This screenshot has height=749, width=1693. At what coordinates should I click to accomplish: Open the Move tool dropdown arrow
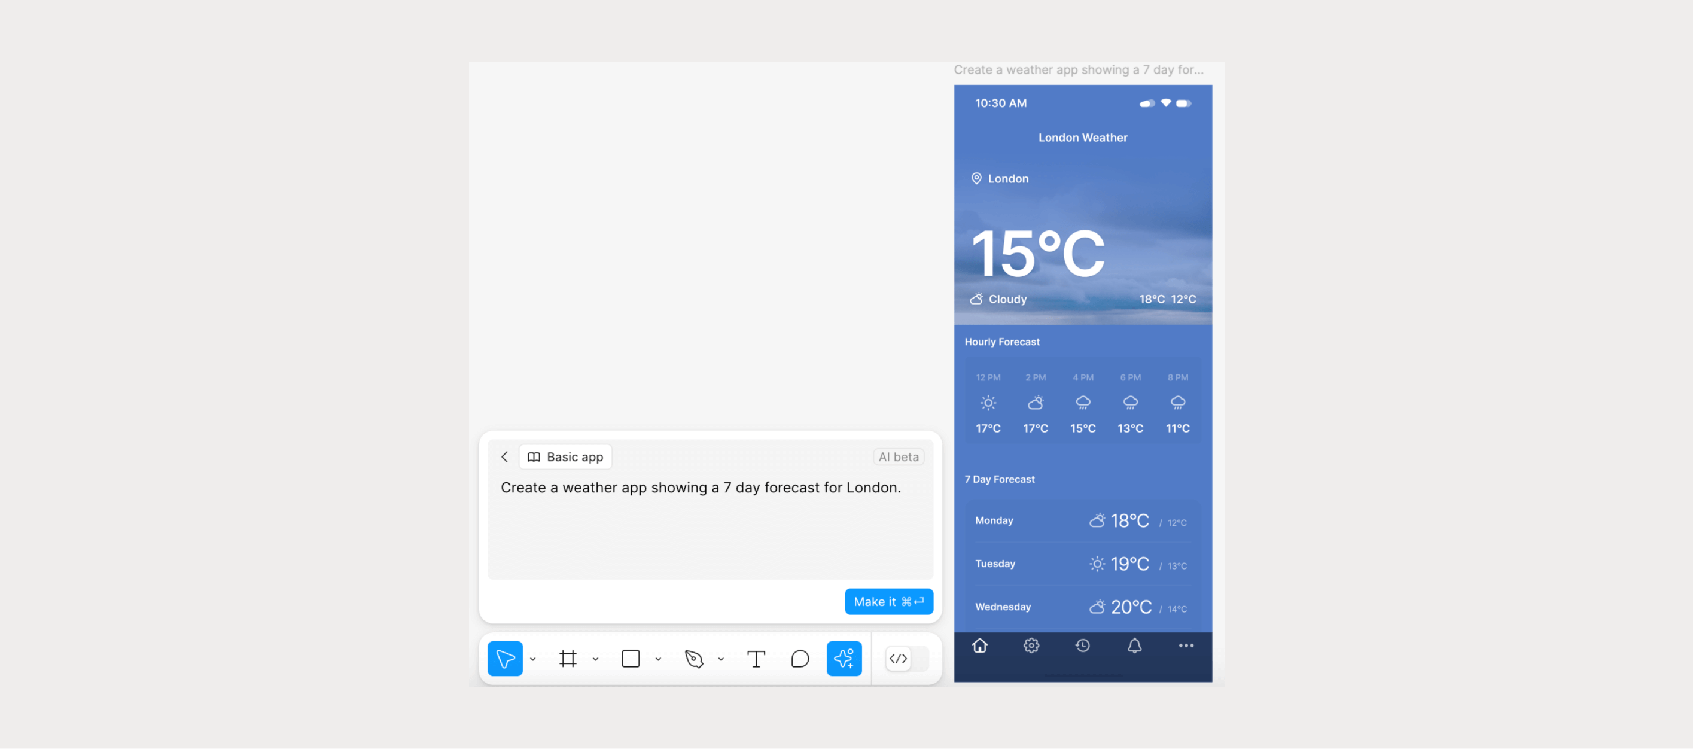pyautogui.click(x=533, y=659)
